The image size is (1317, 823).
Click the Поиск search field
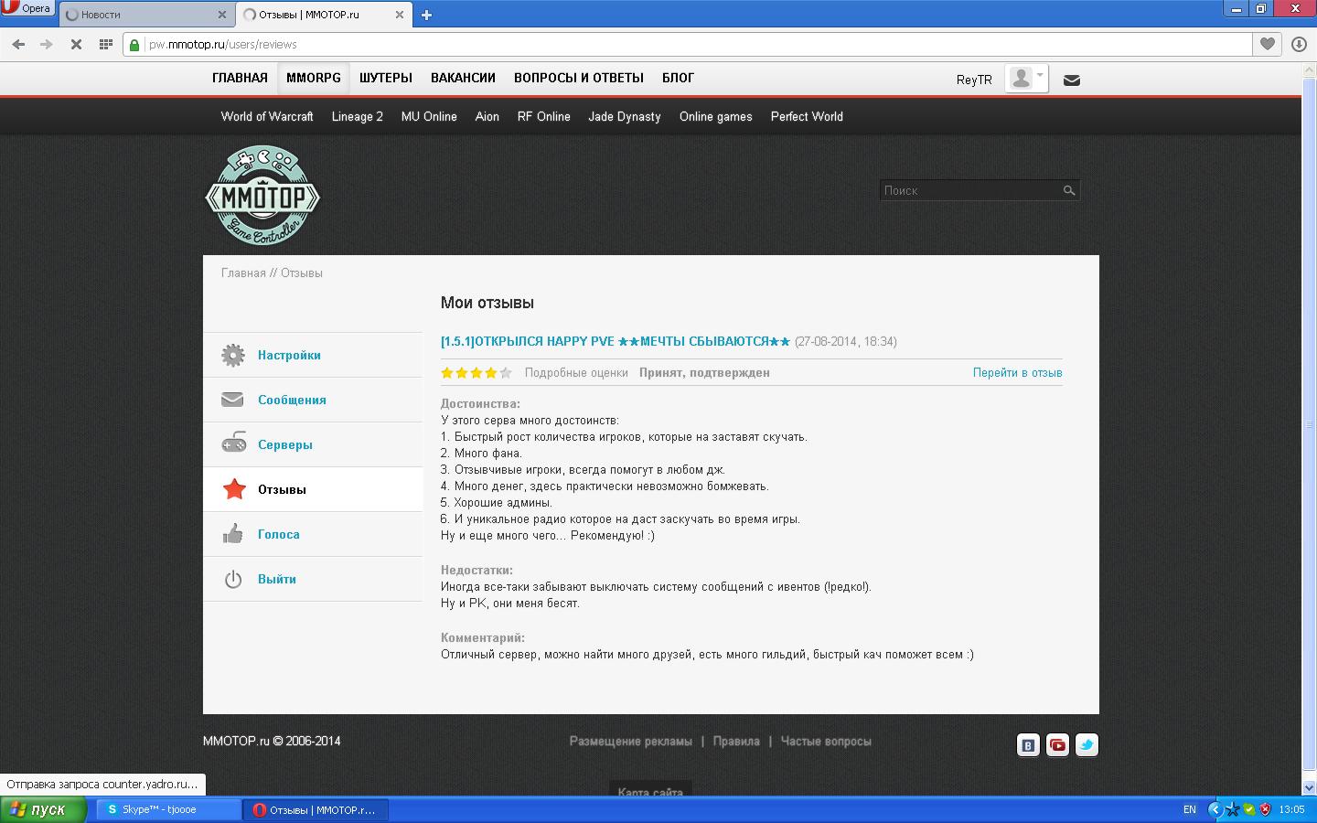pyautogui.click(x=969, y=190)
